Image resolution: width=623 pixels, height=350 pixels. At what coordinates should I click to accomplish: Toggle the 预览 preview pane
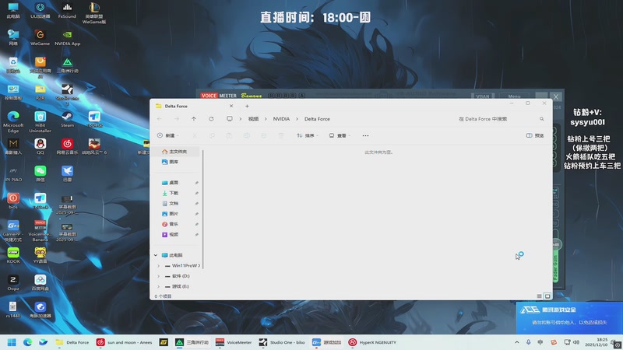pos(535,135)
